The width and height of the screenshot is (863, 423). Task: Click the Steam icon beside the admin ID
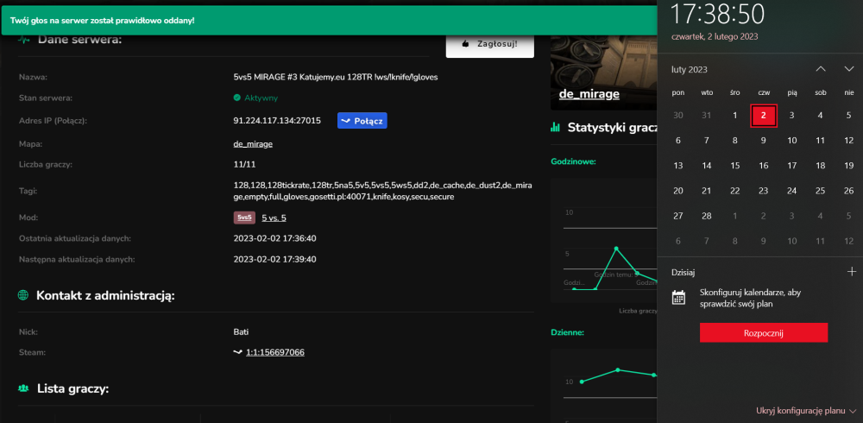click(x=238, y=352)
